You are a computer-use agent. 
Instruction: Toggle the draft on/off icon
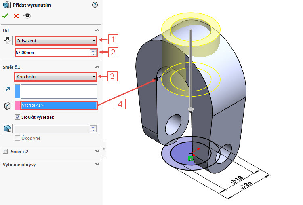pos(8,129)
